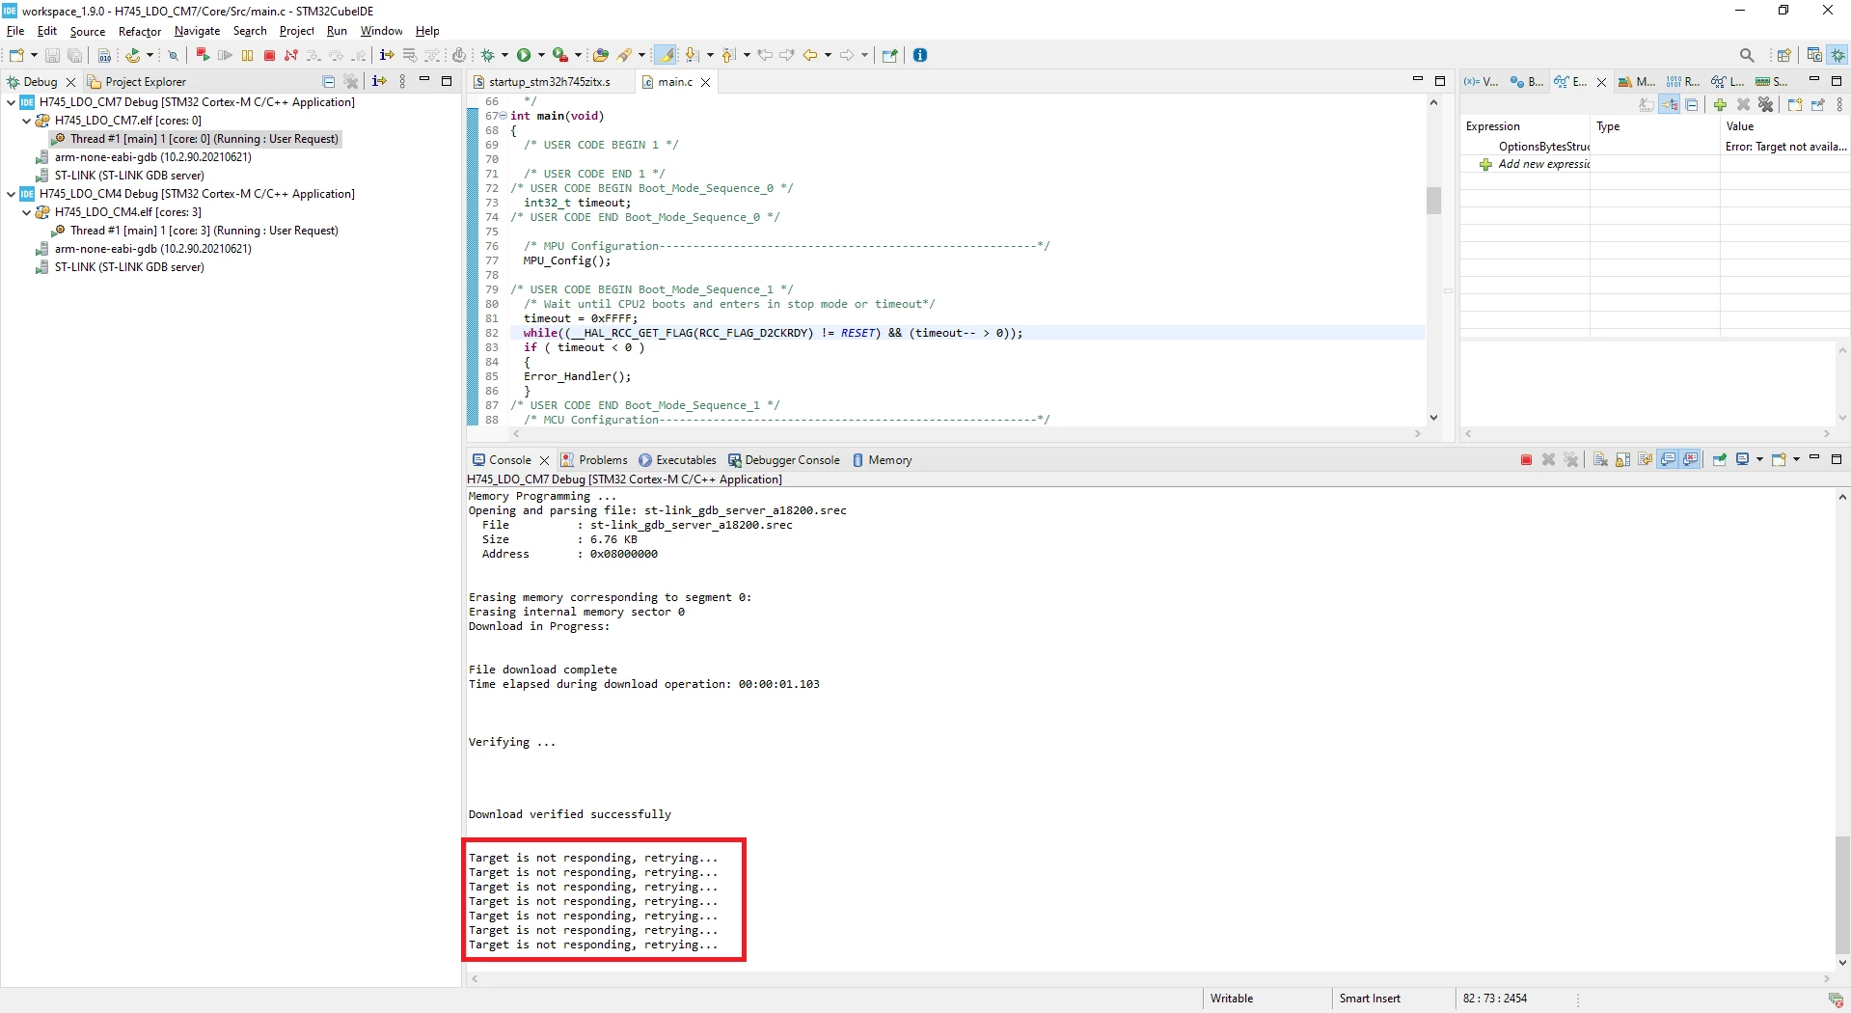
Task: Click the Skip All Breakpoints icon
Action: point(173,55)
